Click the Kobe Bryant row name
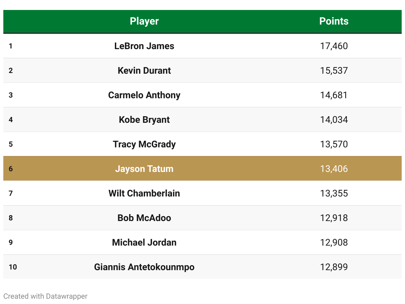This screenshot has height=304, width=405. 144,119
